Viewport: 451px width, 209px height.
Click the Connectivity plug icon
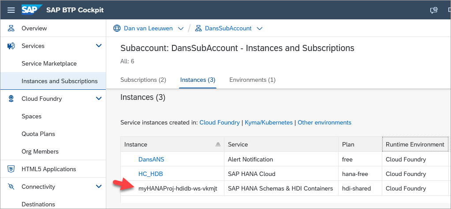pos(11,187)
